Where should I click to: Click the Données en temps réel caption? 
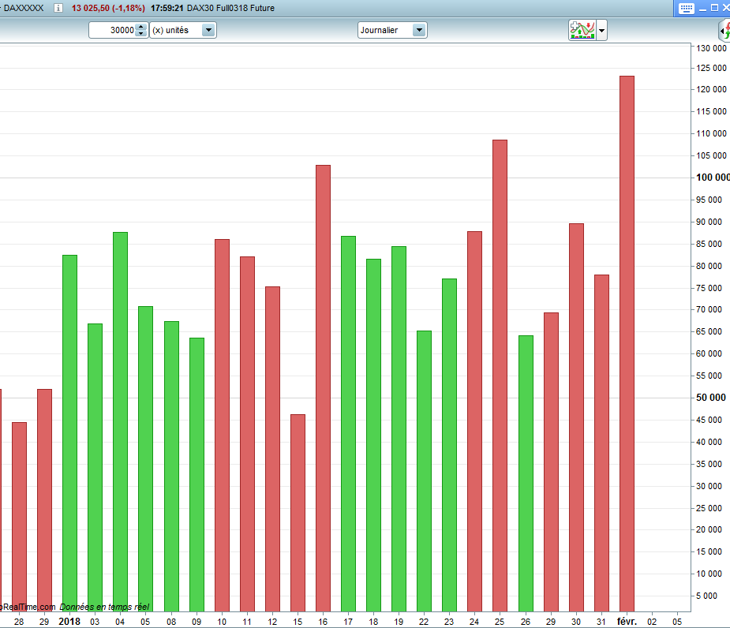104,607
